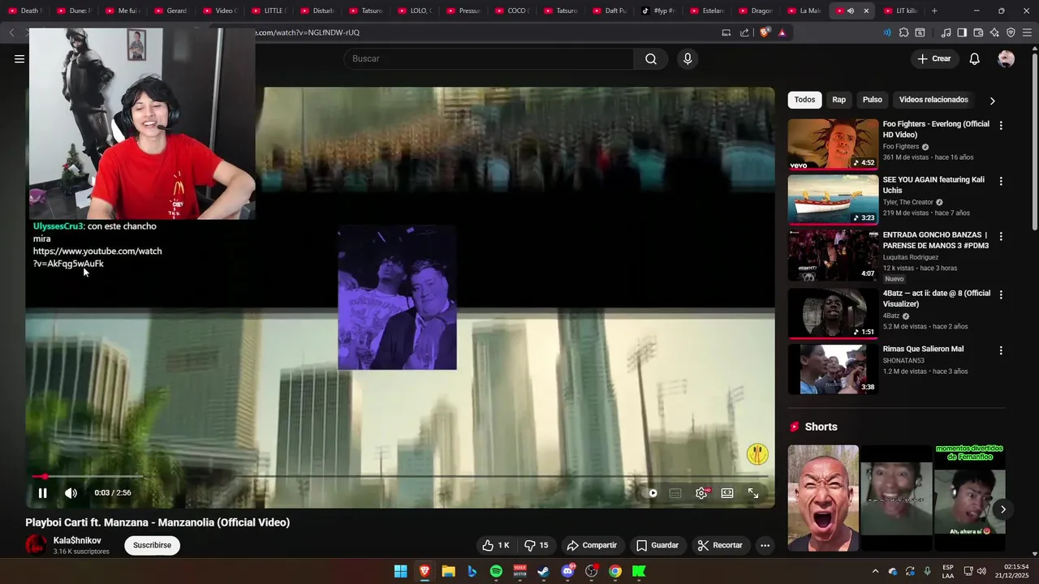Switch to the Dragon tab

[x=755, y=11]
